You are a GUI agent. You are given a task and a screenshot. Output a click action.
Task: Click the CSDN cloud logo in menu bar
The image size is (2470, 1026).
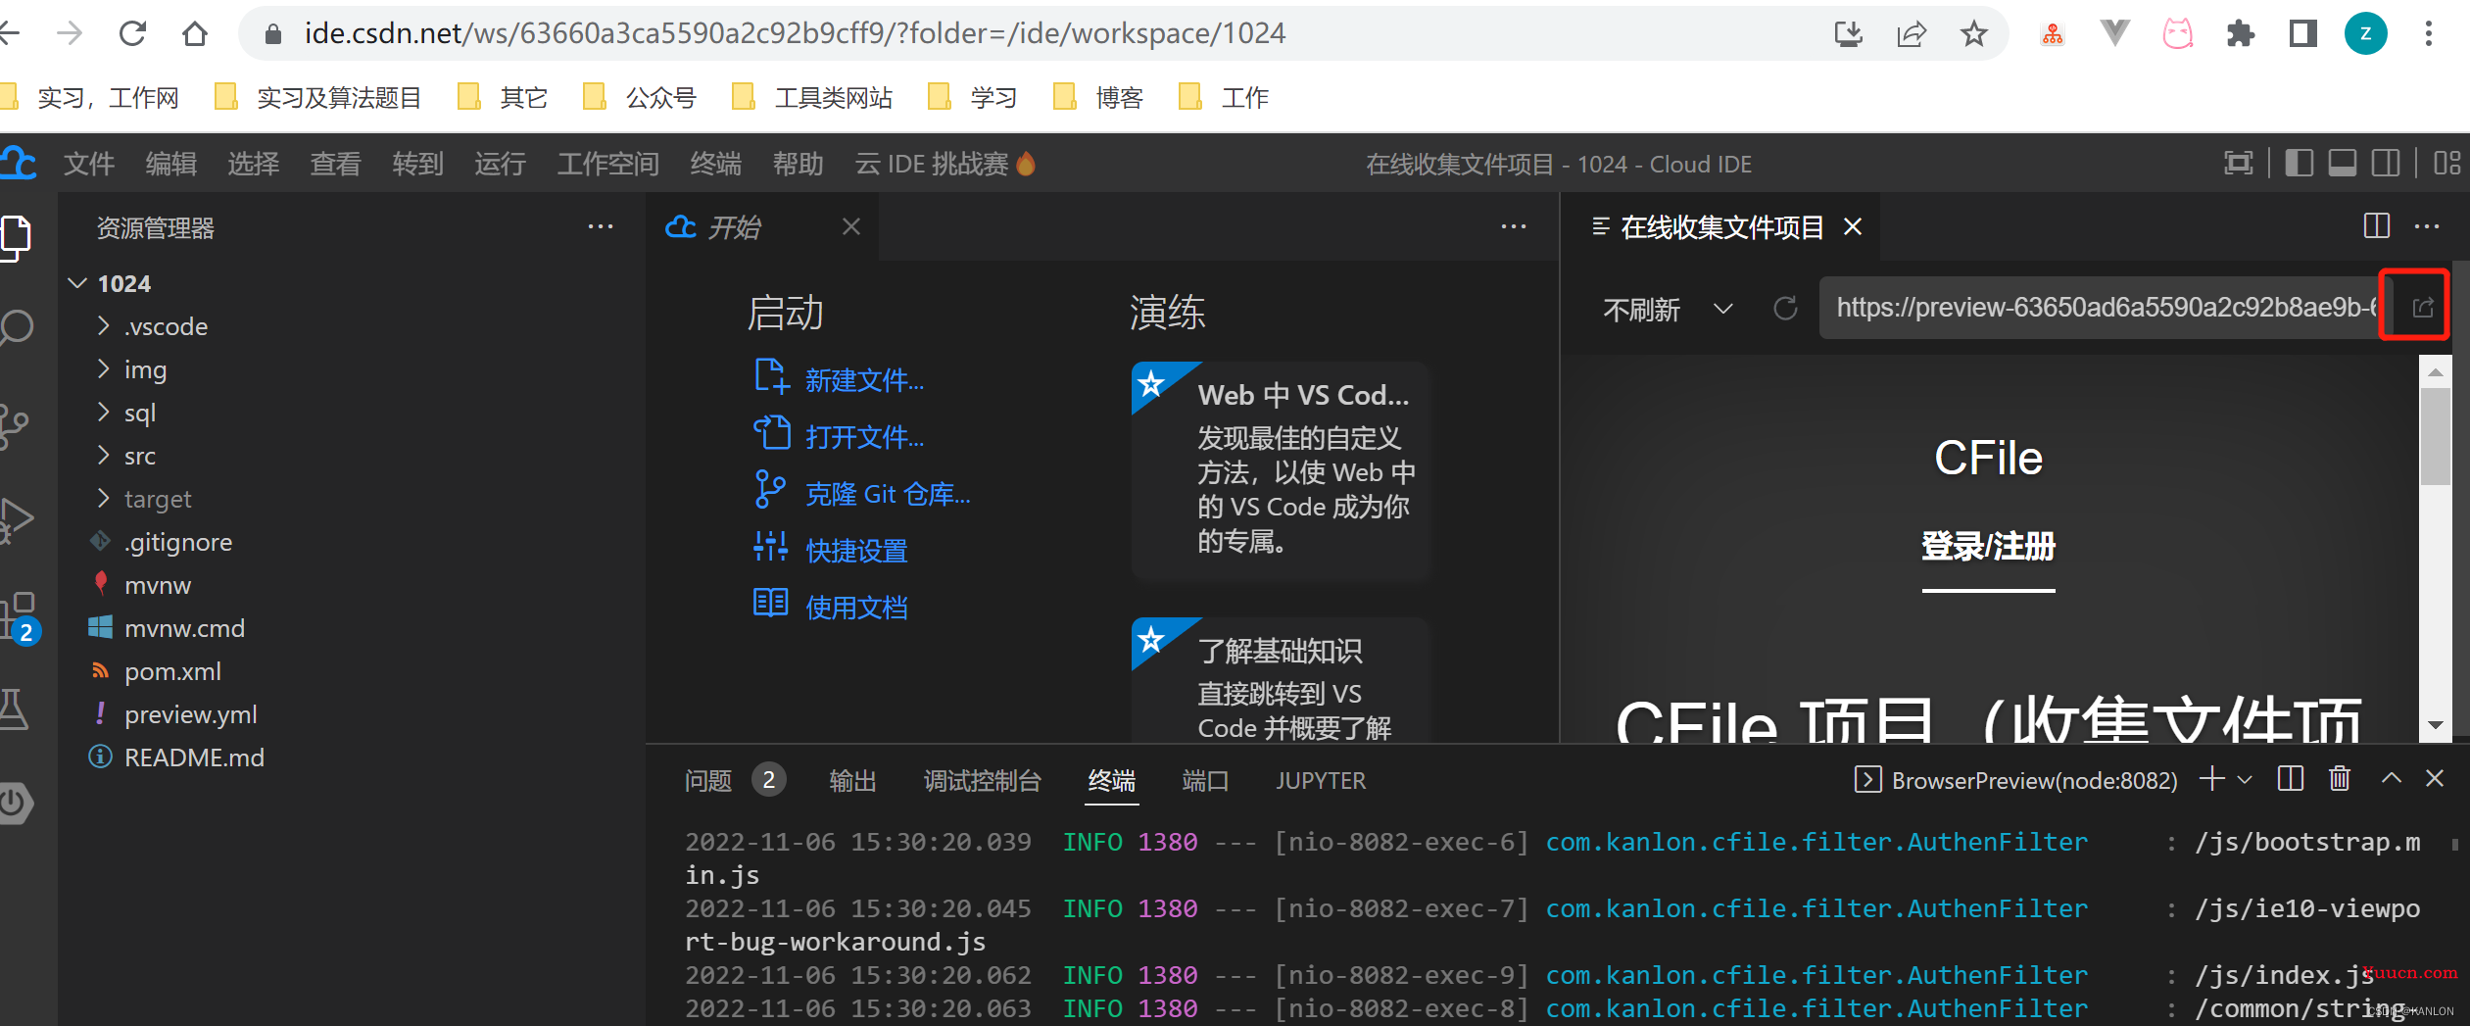click(x=18, y=163)
